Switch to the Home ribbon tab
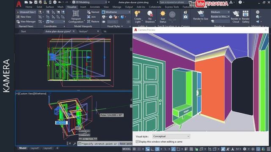Viewport: 271px width, 152px height. tap(29, 7)
